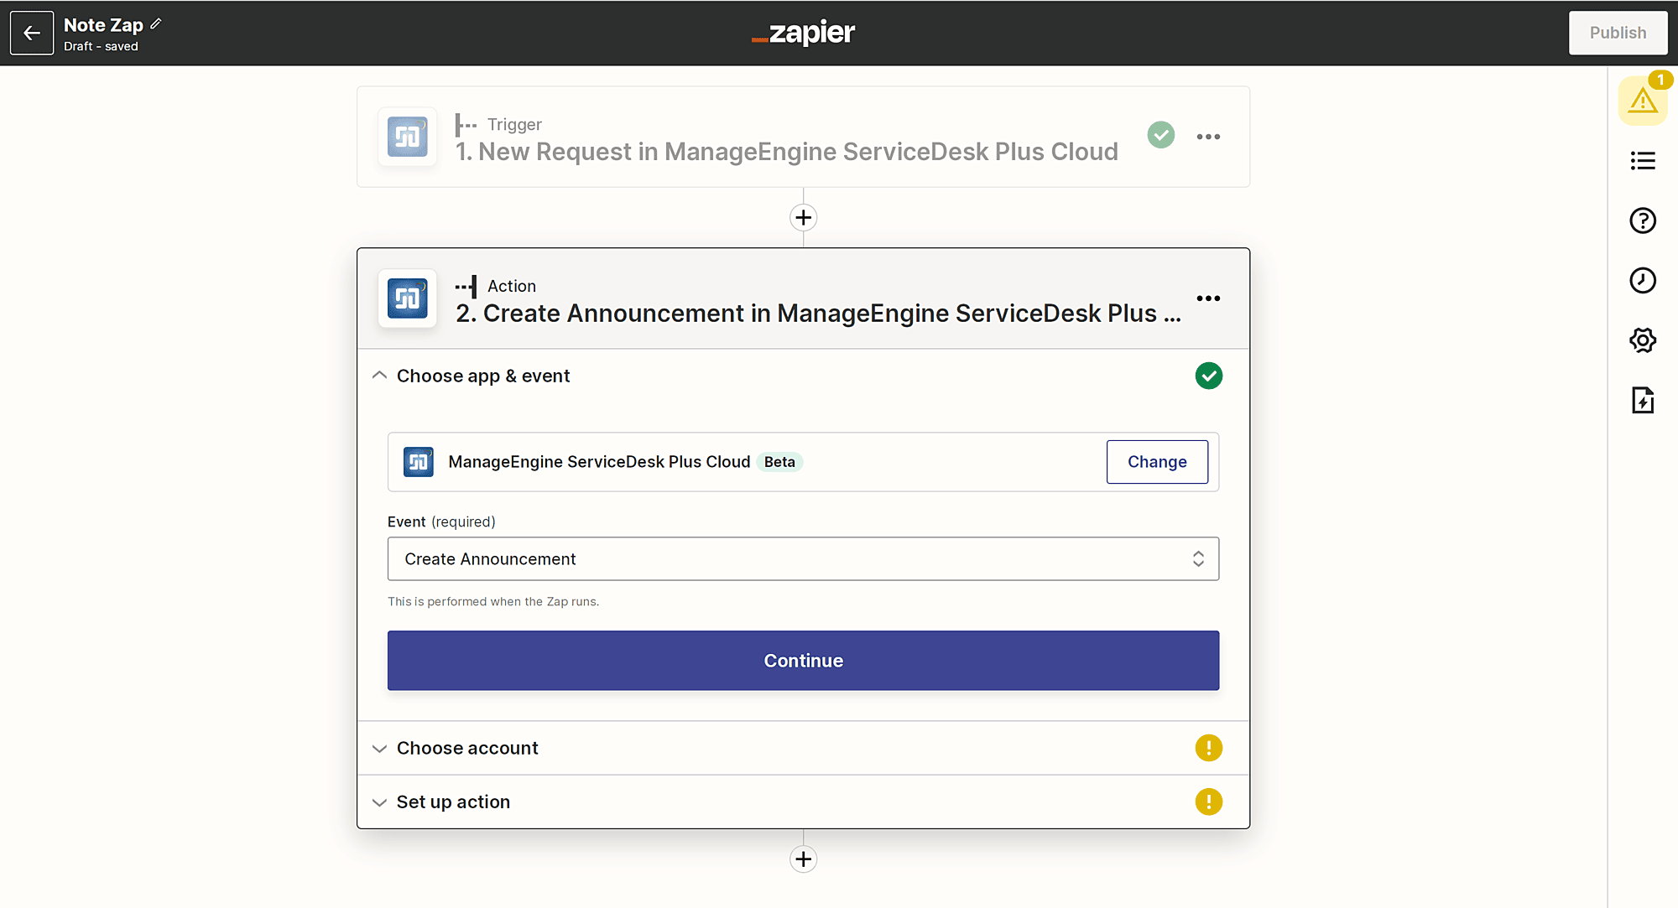
Task: Open the help question mark icon
Action: pos(1642,221)
